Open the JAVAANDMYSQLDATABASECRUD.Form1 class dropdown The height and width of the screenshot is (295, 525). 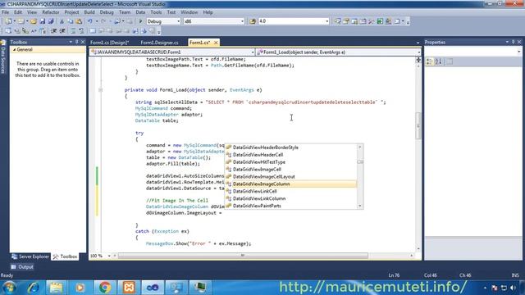tap(253, 52)
